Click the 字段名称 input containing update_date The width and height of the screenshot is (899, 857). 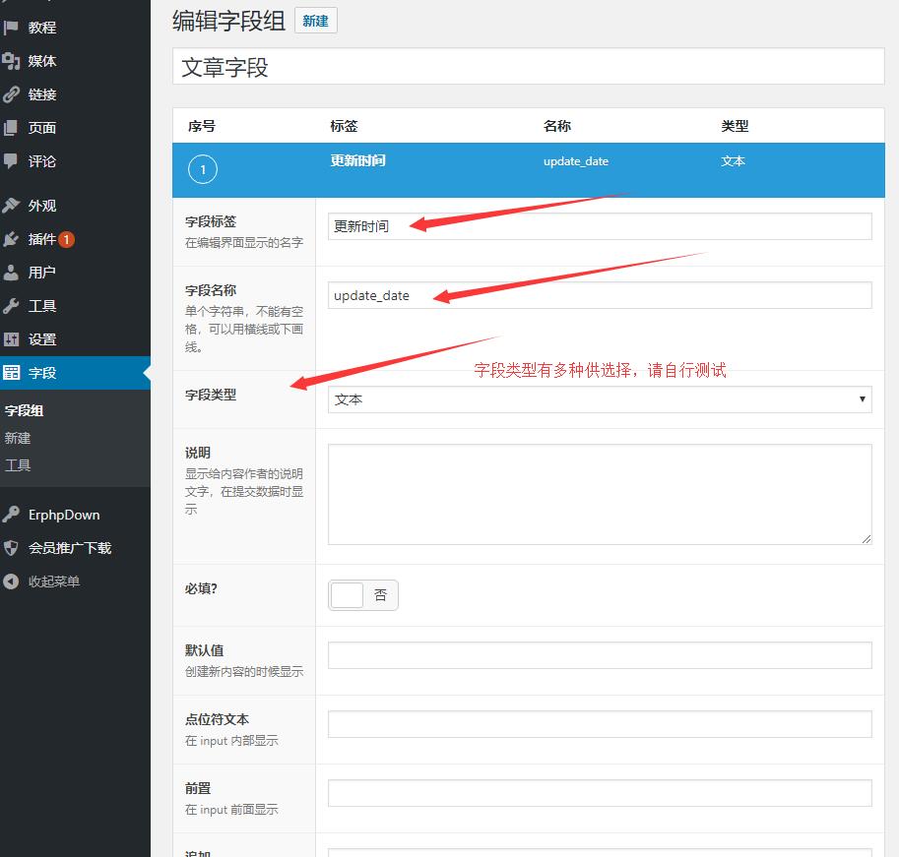pyautogui.click(x=600, y=295)
